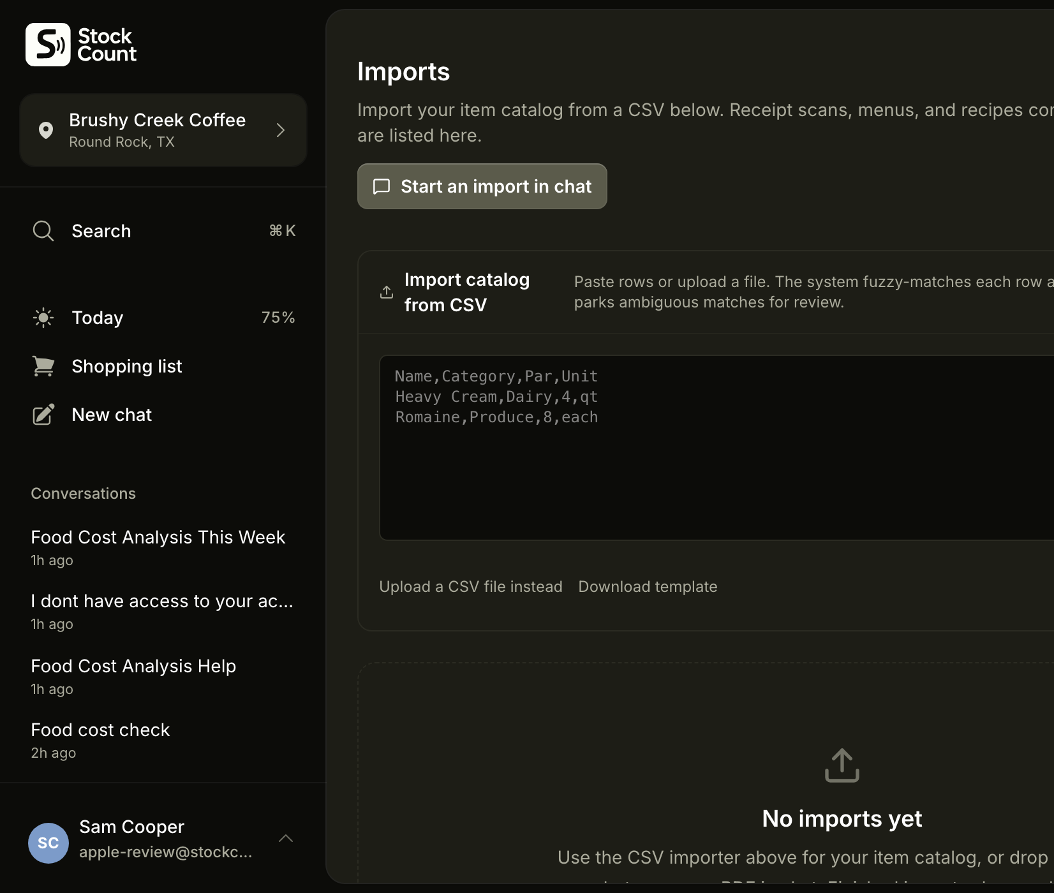Click the Today sun icon
Screen dimensions: 1054x893
pos(43,318)
